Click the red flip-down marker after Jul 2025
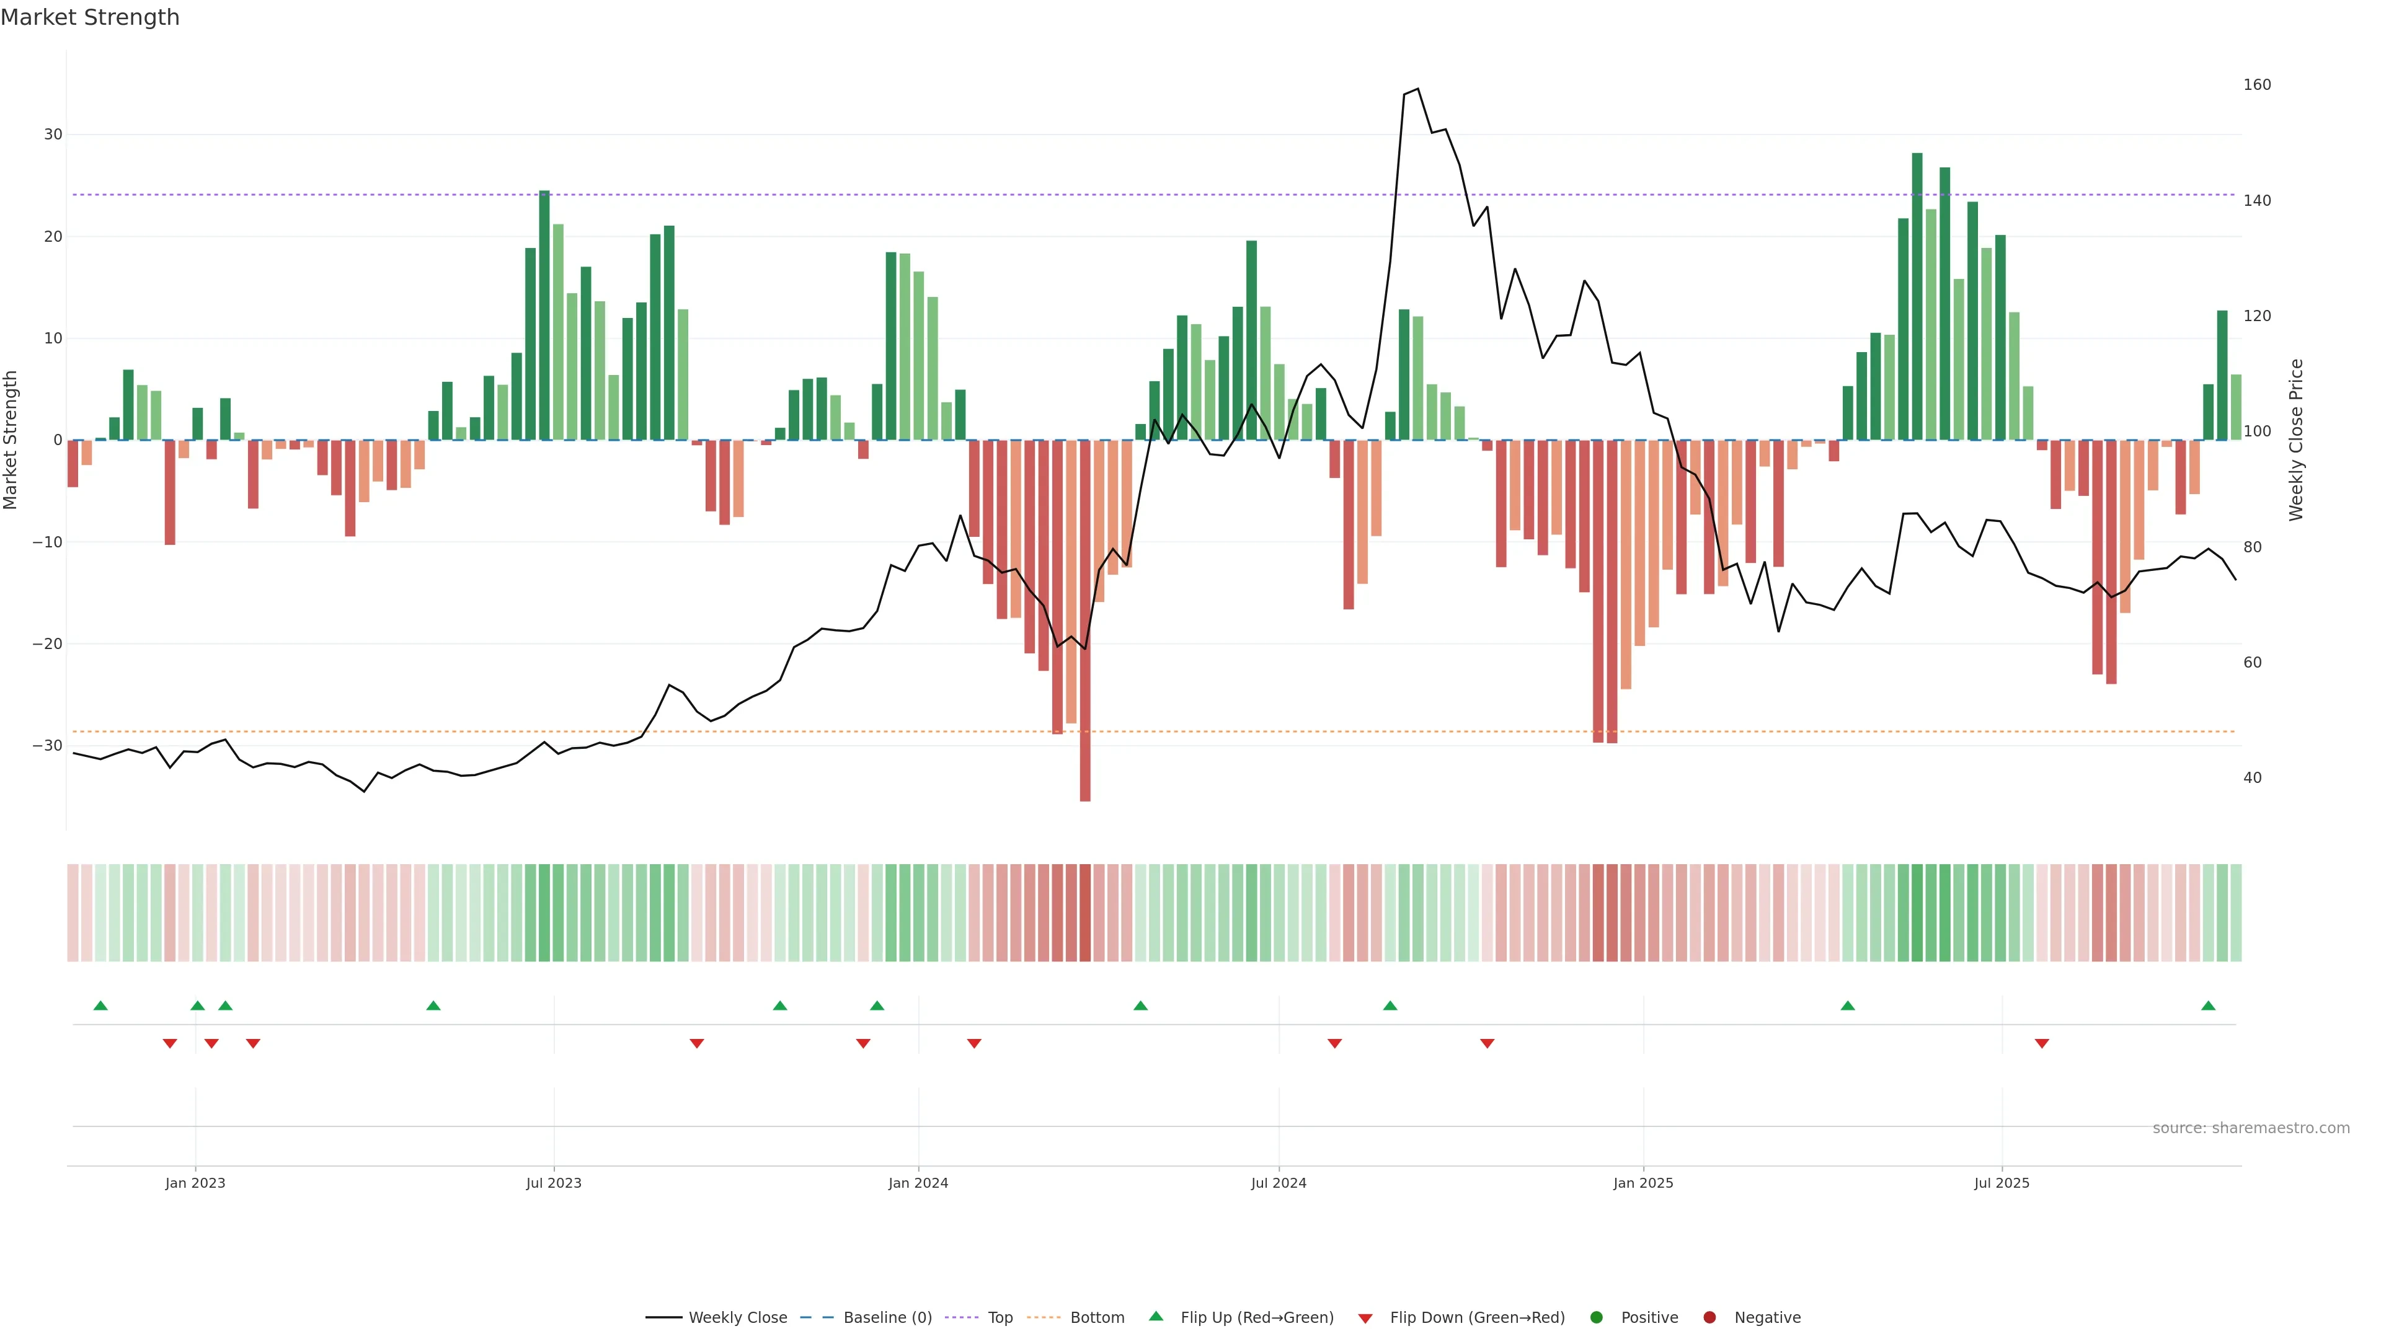The height and width of the screenshot is (1339, 2381). [x=2042, y=1043]
